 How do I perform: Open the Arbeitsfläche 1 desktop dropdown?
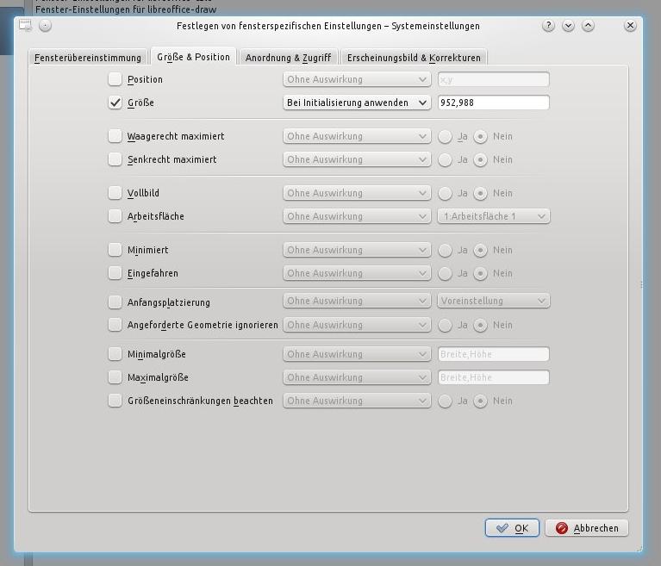coord(493,216)
